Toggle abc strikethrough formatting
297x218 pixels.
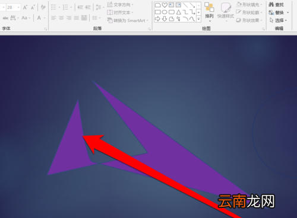(x=5, y=18)
